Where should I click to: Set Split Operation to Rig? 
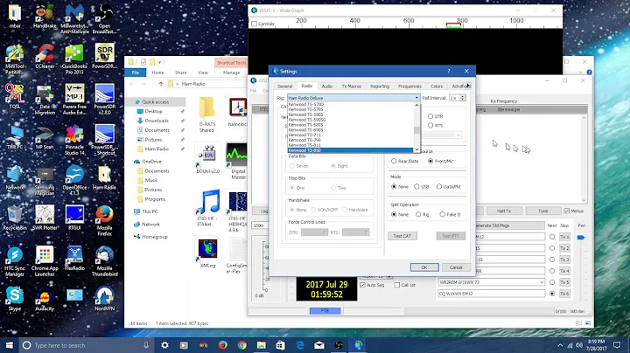pyautogui.click(x=418, y=215)
